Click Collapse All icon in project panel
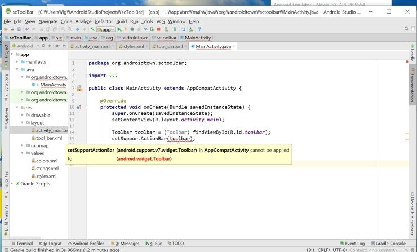This screenshot has width=417, height=252. [49, 46]
